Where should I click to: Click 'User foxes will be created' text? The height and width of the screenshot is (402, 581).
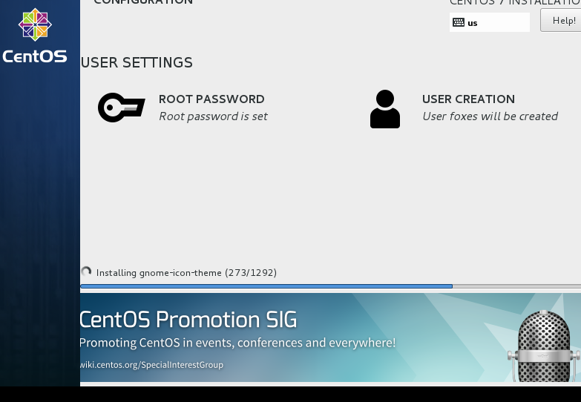coord(490,116)
